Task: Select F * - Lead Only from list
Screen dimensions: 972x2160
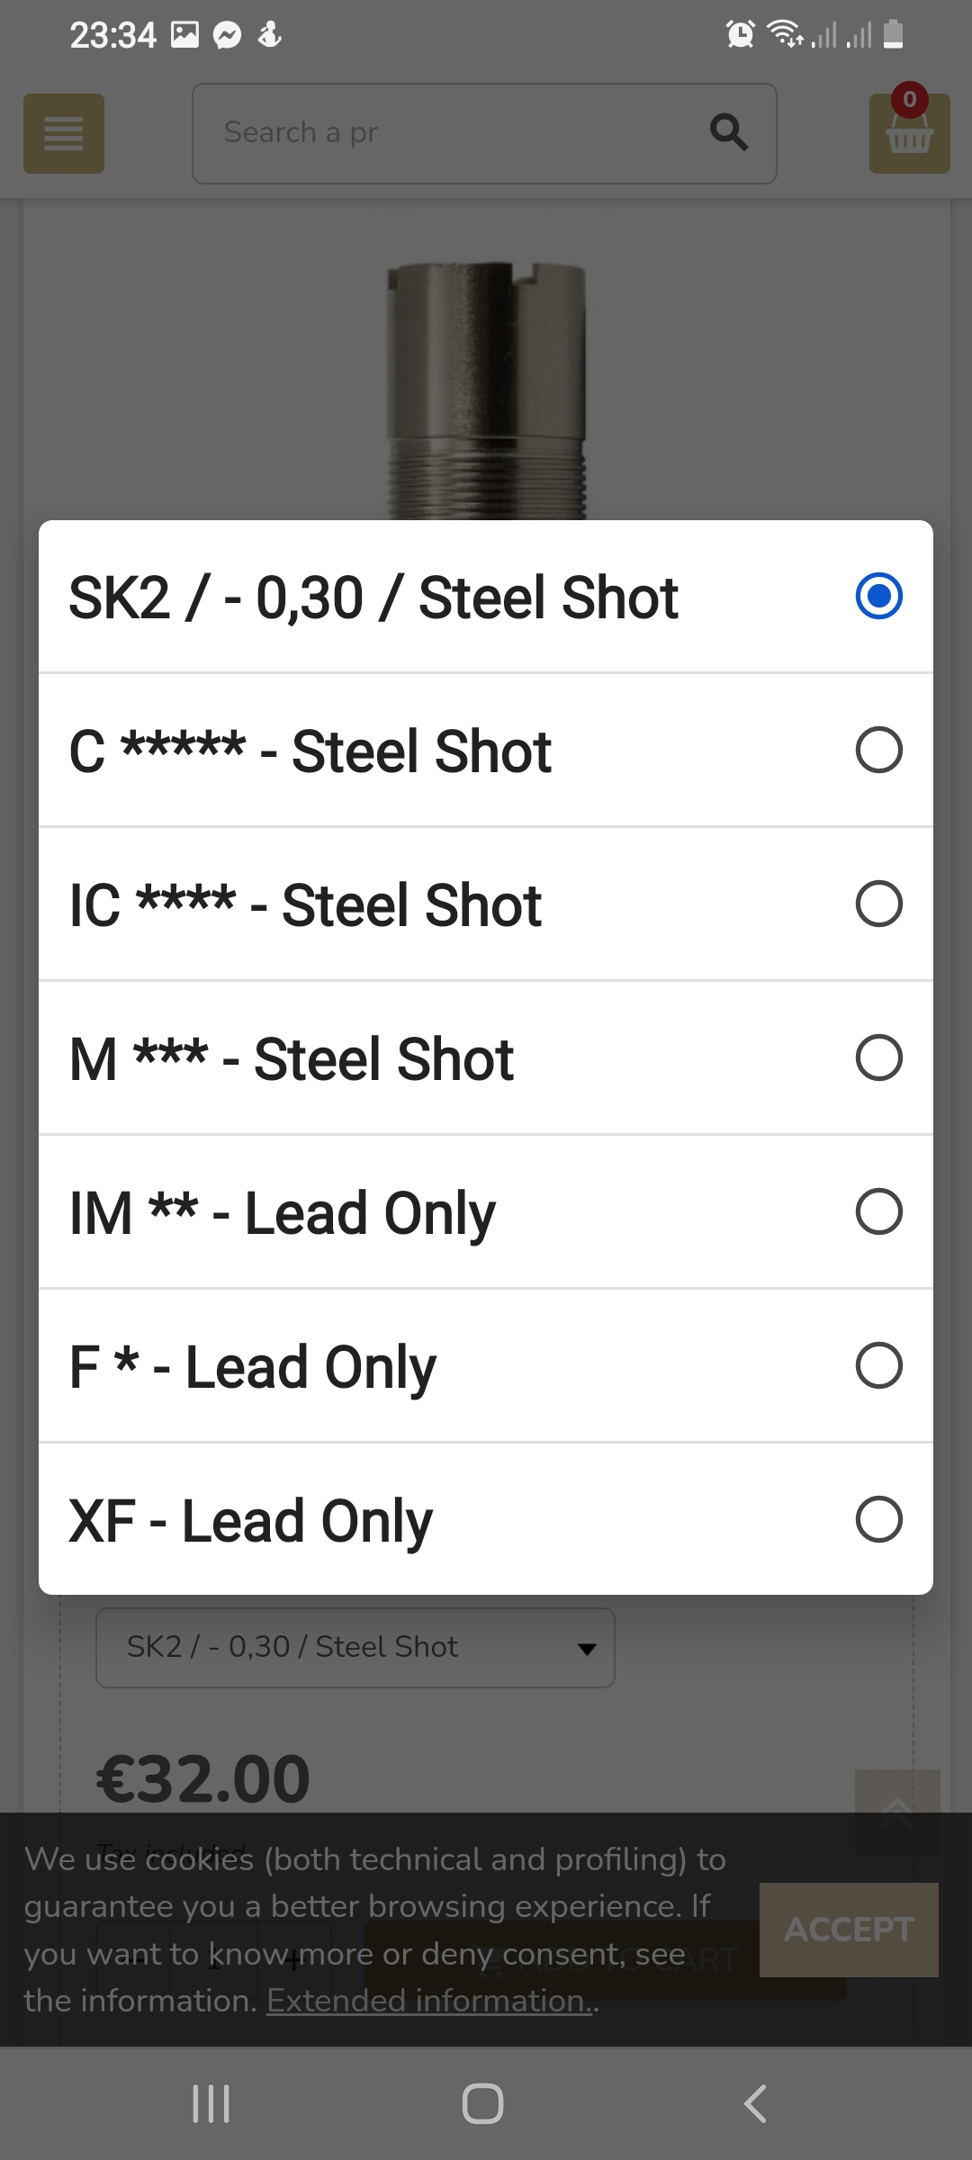Action: tap(486, 1365)
